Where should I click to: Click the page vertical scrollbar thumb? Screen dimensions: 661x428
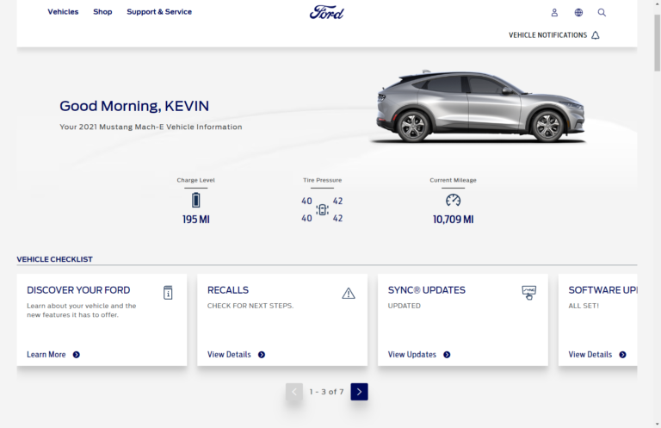(658, 42)
